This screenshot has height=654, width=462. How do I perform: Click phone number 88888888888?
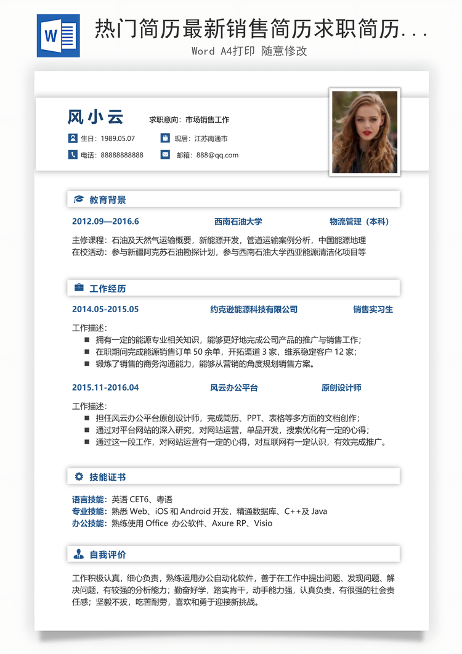coord(122,155)
